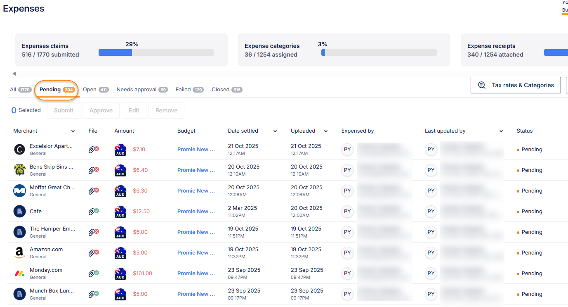Click the scroll left arrow below summary cards
The width and height of the screenshot is (568, 307).
coord(14,74)
